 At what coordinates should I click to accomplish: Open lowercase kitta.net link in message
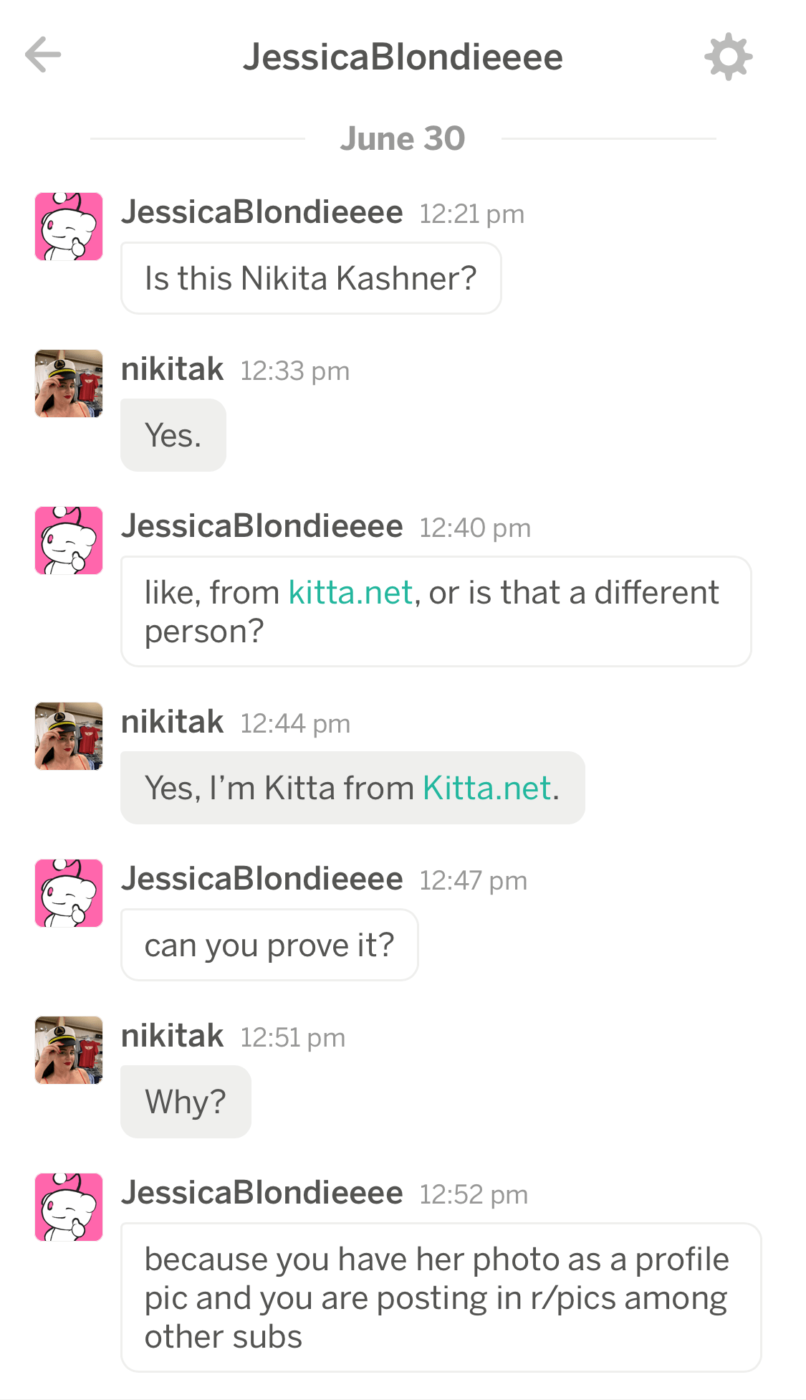pos(350,593)
